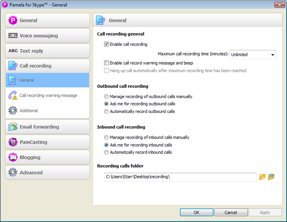
Task: Click the Call recording section phone icon
Action: pos(13,66)
